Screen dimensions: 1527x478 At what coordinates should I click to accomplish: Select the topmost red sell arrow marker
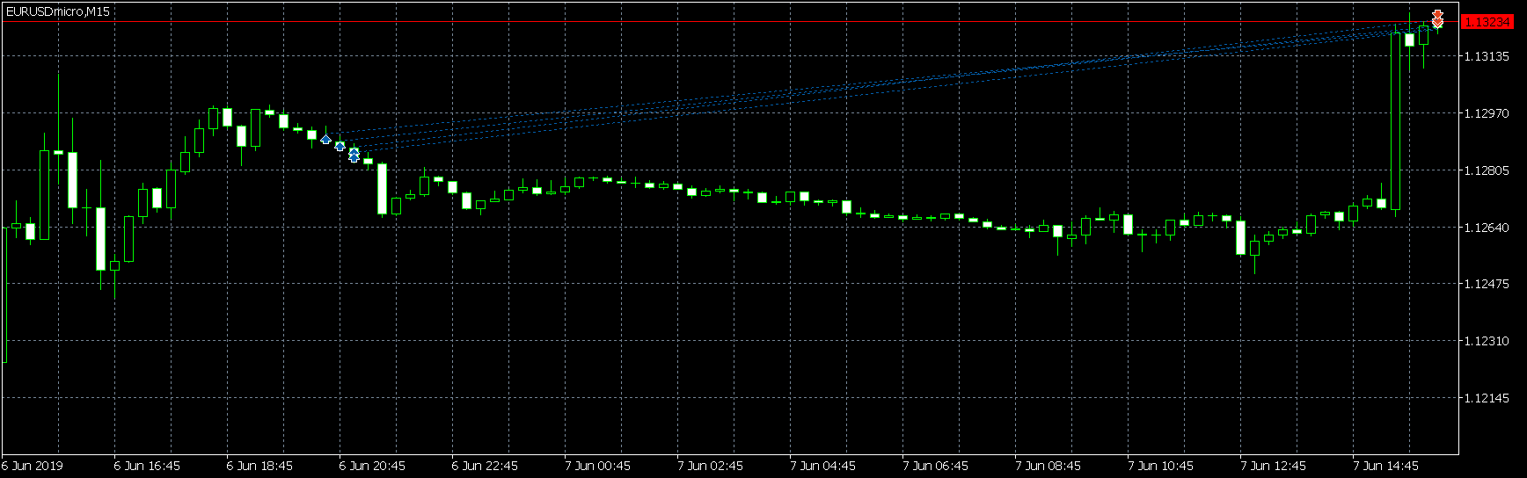coord(1437,15)
